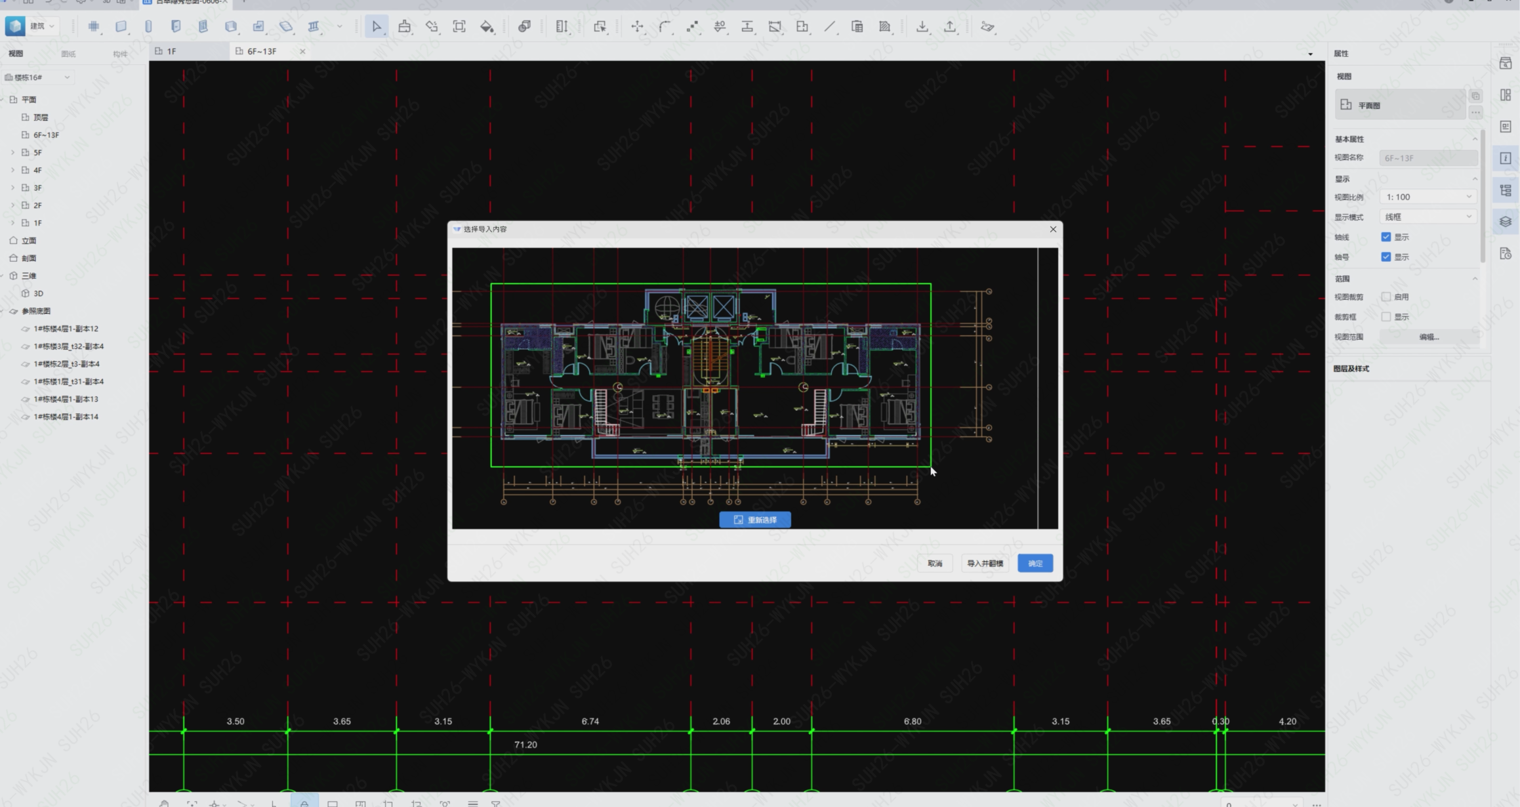This screenshot has height=807, width=1520.
Task: Click the paint bucket fill tool
Action: point(487,27)
